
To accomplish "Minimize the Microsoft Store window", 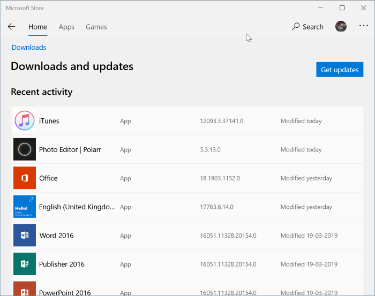I will coord(320,8).
